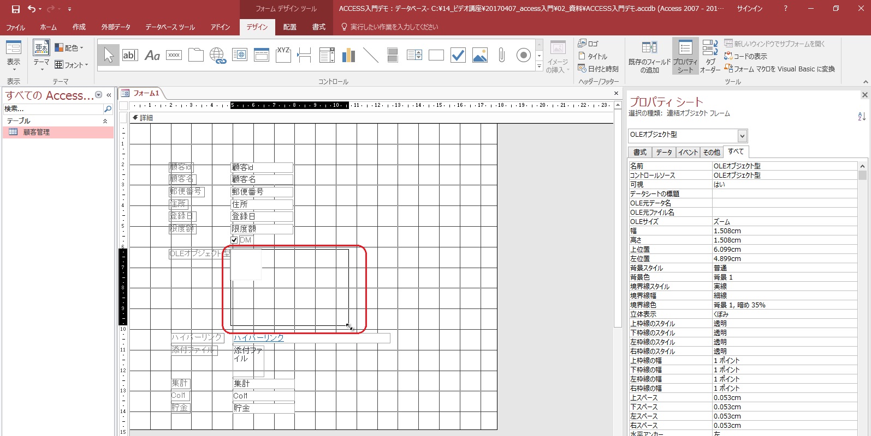Insert Date and Time into header
Viewport: 871px width, 436px height.
pyautogui.click(x=598, y=69)
